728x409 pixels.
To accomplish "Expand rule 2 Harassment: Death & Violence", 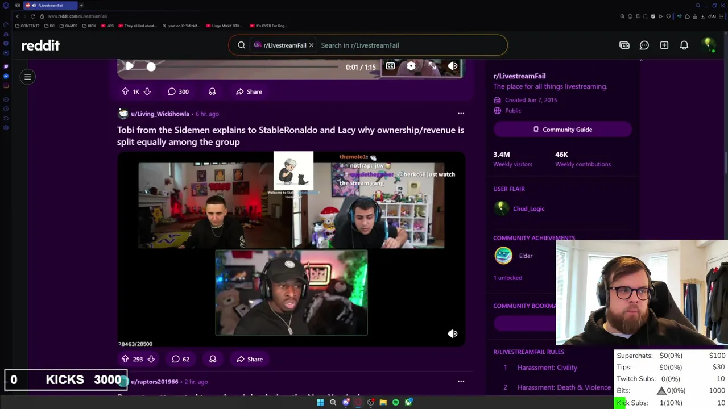I will point(564,387).
